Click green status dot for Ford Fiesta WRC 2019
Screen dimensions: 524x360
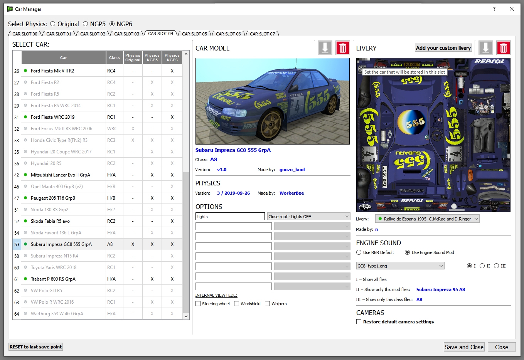pyautogui.click(x=25, y=117)
